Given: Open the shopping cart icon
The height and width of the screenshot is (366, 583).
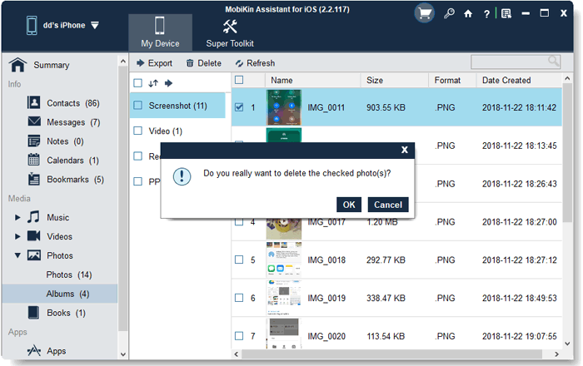Looking at the screenshot, I should (424, 14).
